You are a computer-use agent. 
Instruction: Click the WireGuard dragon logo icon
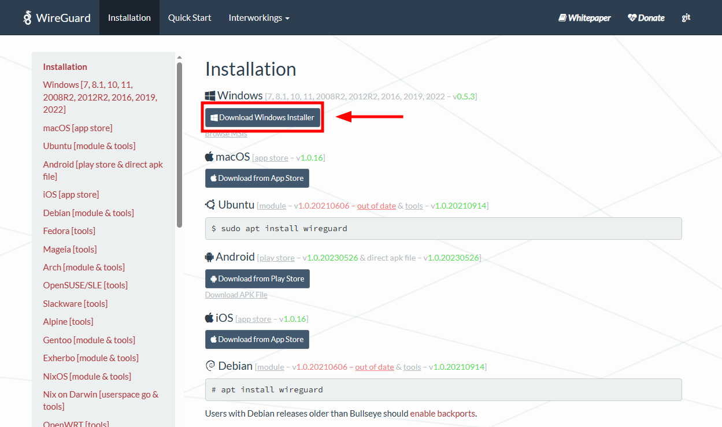(x=27, y=18)
